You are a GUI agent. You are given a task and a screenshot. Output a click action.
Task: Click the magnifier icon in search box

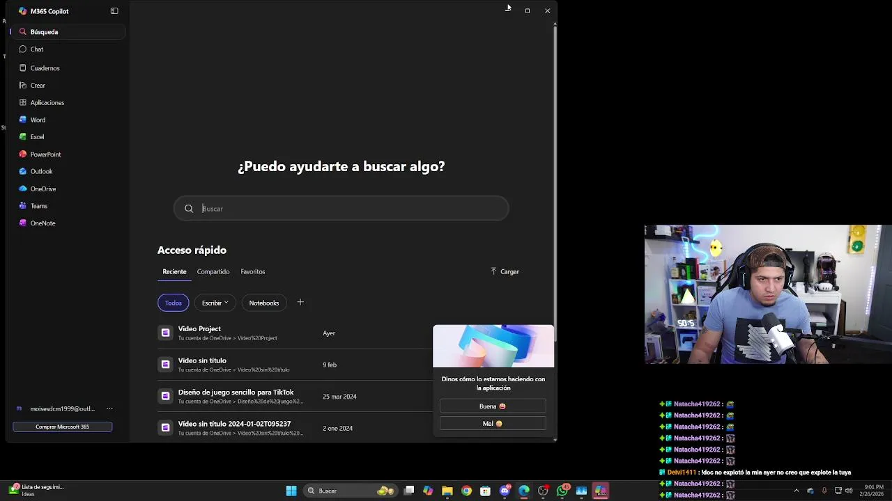click(189, 209)
